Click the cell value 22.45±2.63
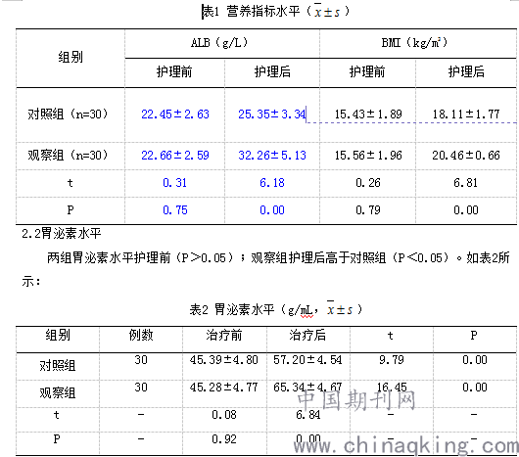Screen dimensions: 519x457 175,114
